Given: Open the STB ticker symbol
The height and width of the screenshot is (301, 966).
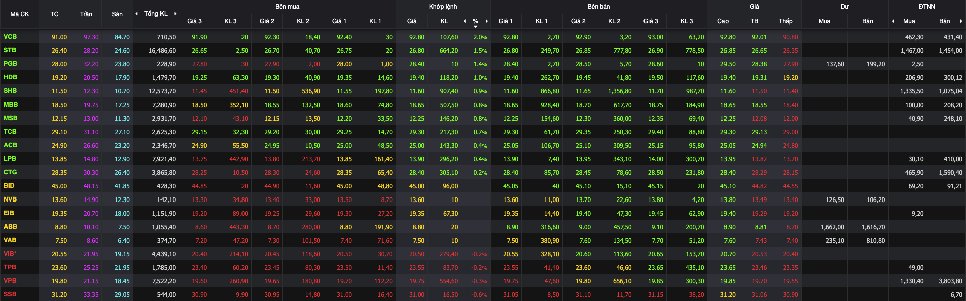Looking at the screenshot, I should click(x=10, y=50).
